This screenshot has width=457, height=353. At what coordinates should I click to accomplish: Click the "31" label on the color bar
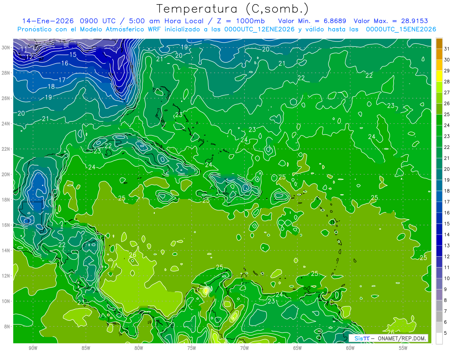(447, 49)
